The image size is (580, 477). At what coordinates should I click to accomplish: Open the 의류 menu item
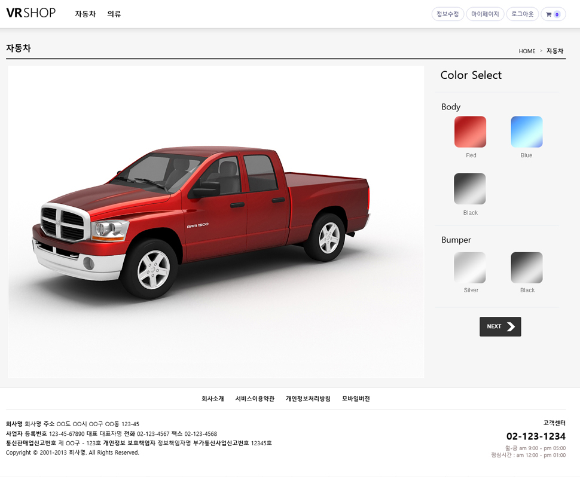[114, 14]
